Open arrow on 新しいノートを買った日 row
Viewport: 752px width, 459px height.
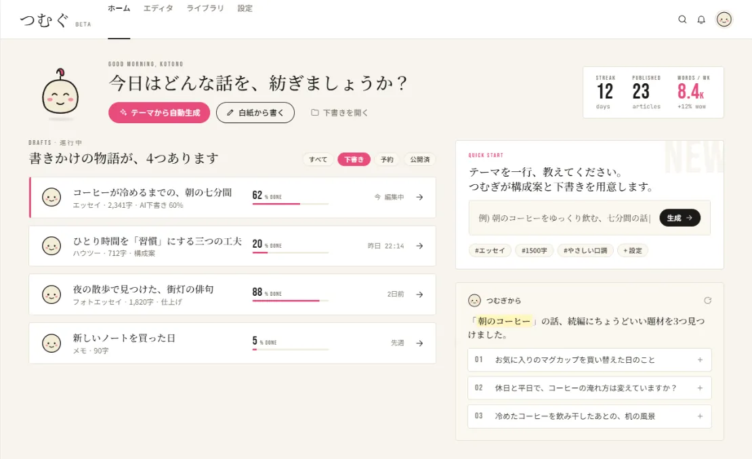pos(419,343)
